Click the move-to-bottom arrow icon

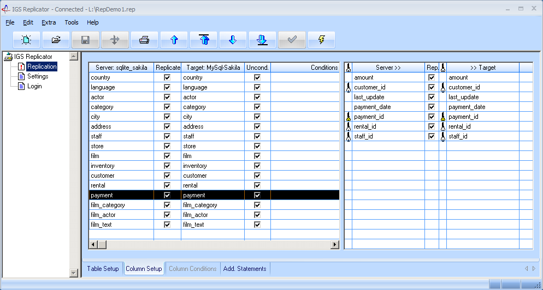pos(262,40)
